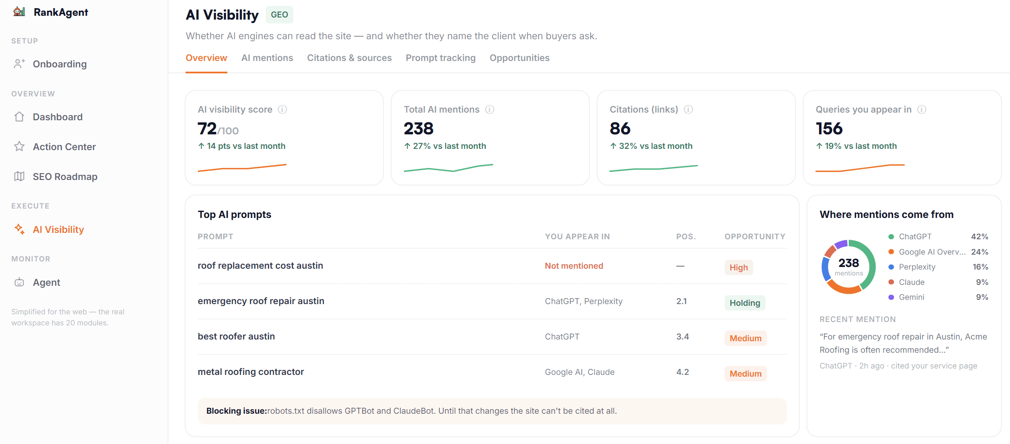The height and width of the screenshot is (444, 1010).
Task: Show info for Citations (links)
Action: (x=688, y=110)
